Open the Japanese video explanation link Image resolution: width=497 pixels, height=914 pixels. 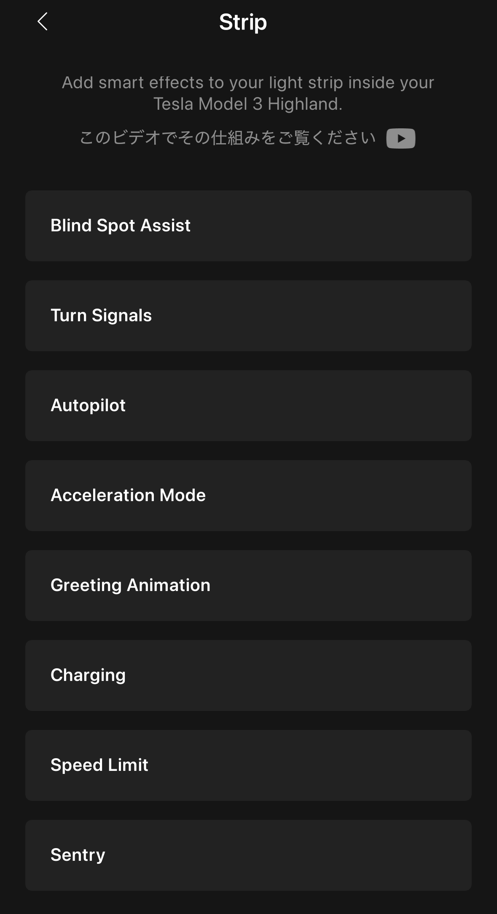pos(228,138)
